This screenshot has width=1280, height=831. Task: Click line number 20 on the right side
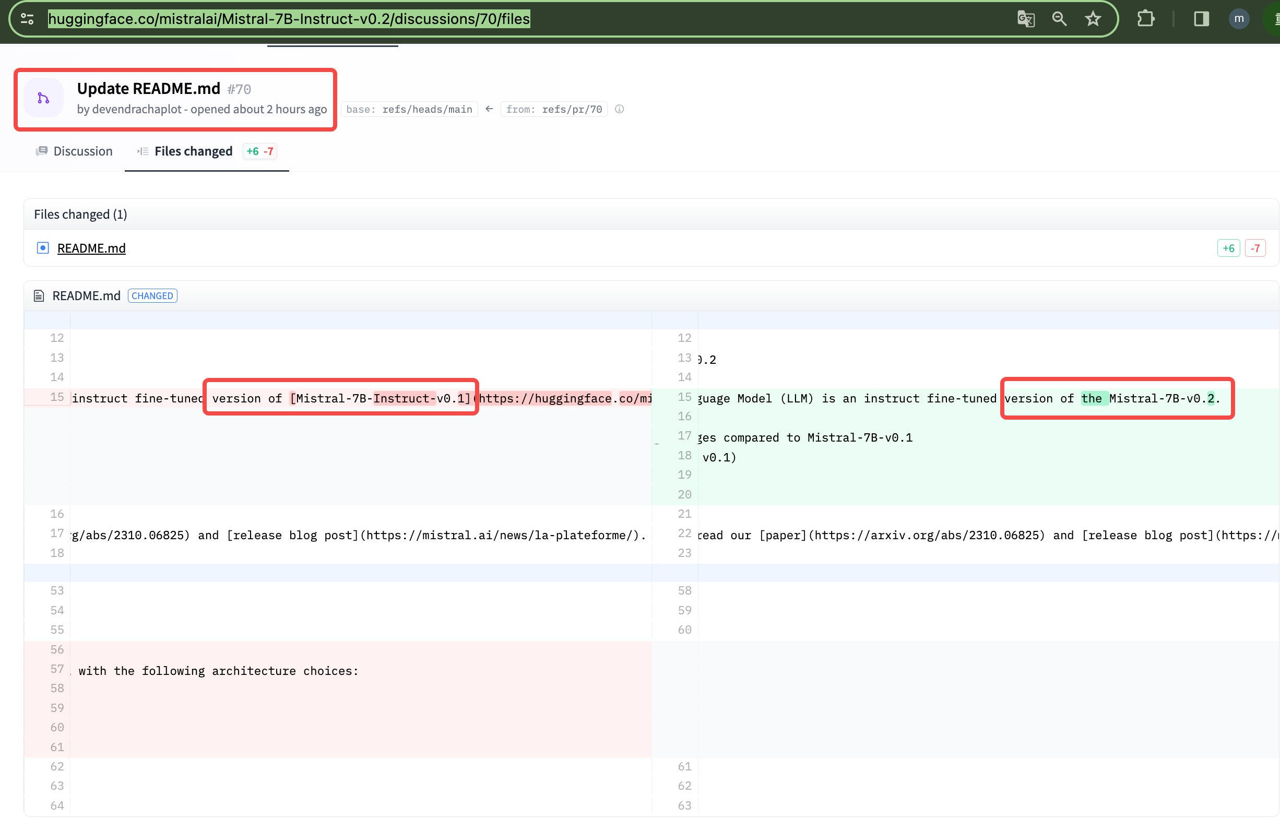[685, 495]
